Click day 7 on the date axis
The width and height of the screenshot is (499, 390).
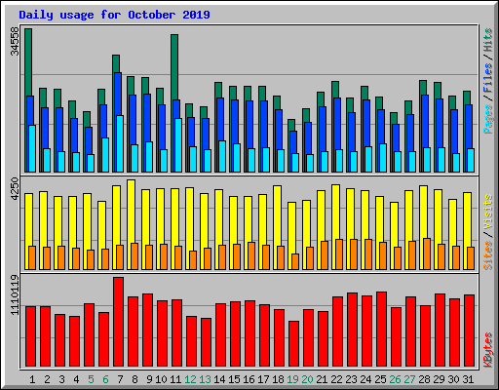pyautogui.click(x=120, y=379)
